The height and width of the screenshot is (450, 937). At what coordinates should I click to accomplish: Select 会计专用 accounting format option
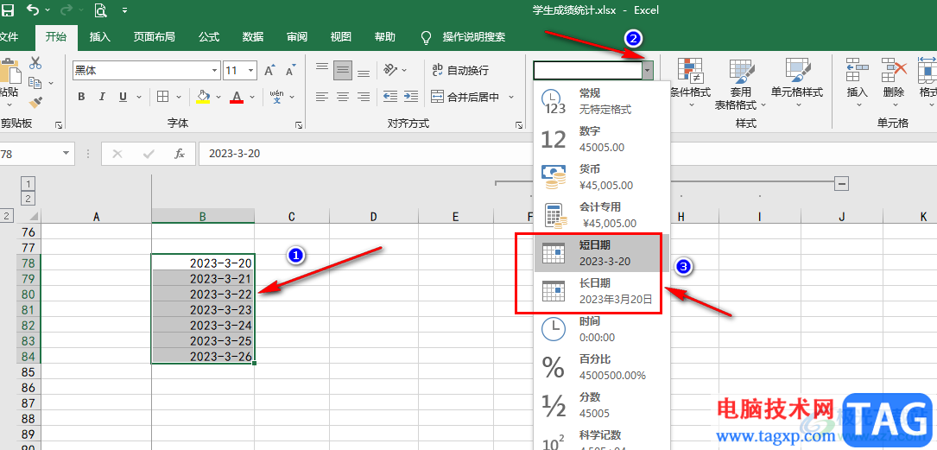pyautogui.click(x=602, y=214)
